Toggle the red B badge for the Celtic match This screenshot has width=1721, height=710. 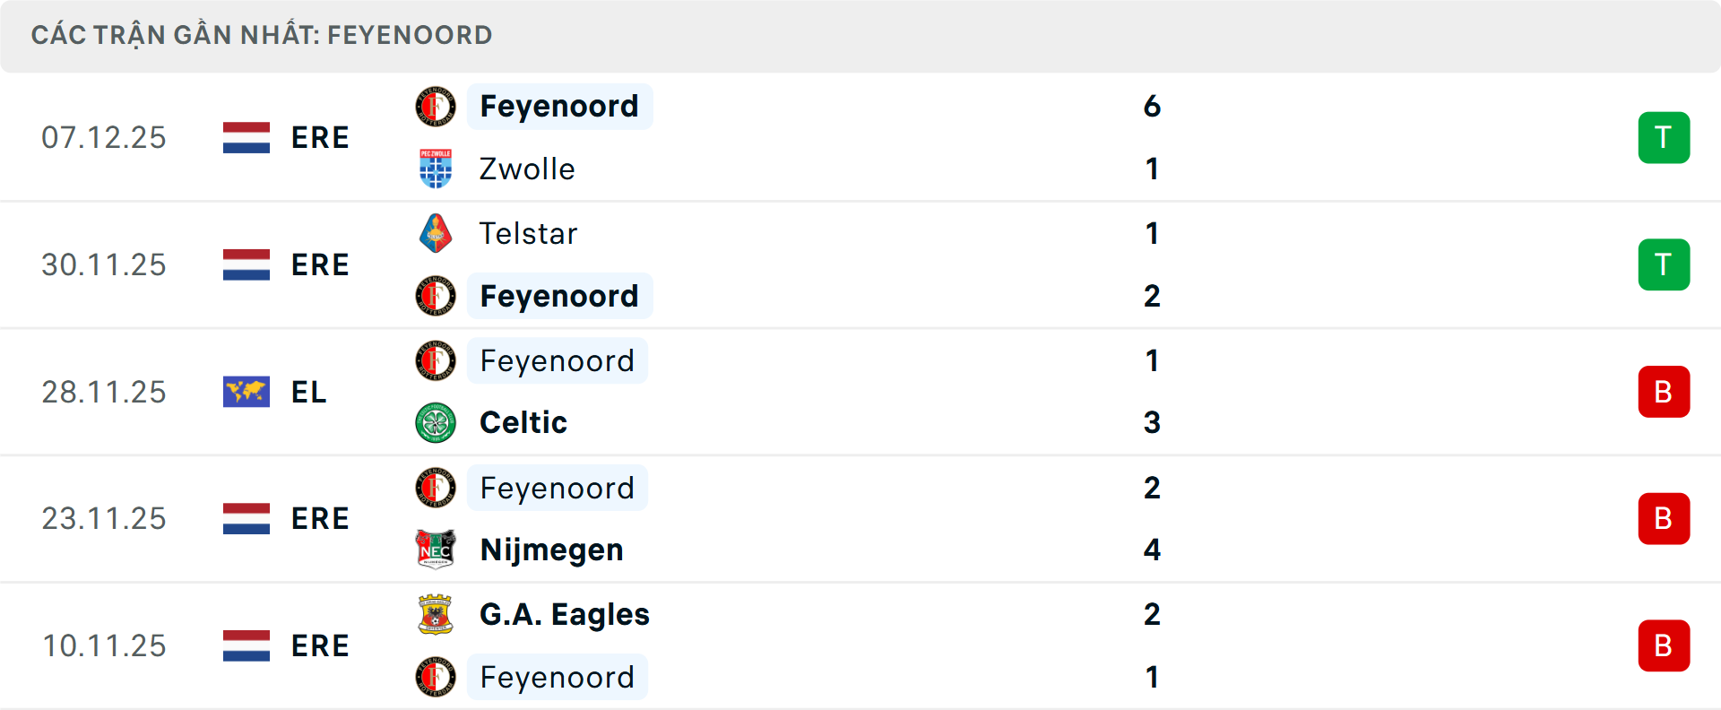(x=1664, y=392)
